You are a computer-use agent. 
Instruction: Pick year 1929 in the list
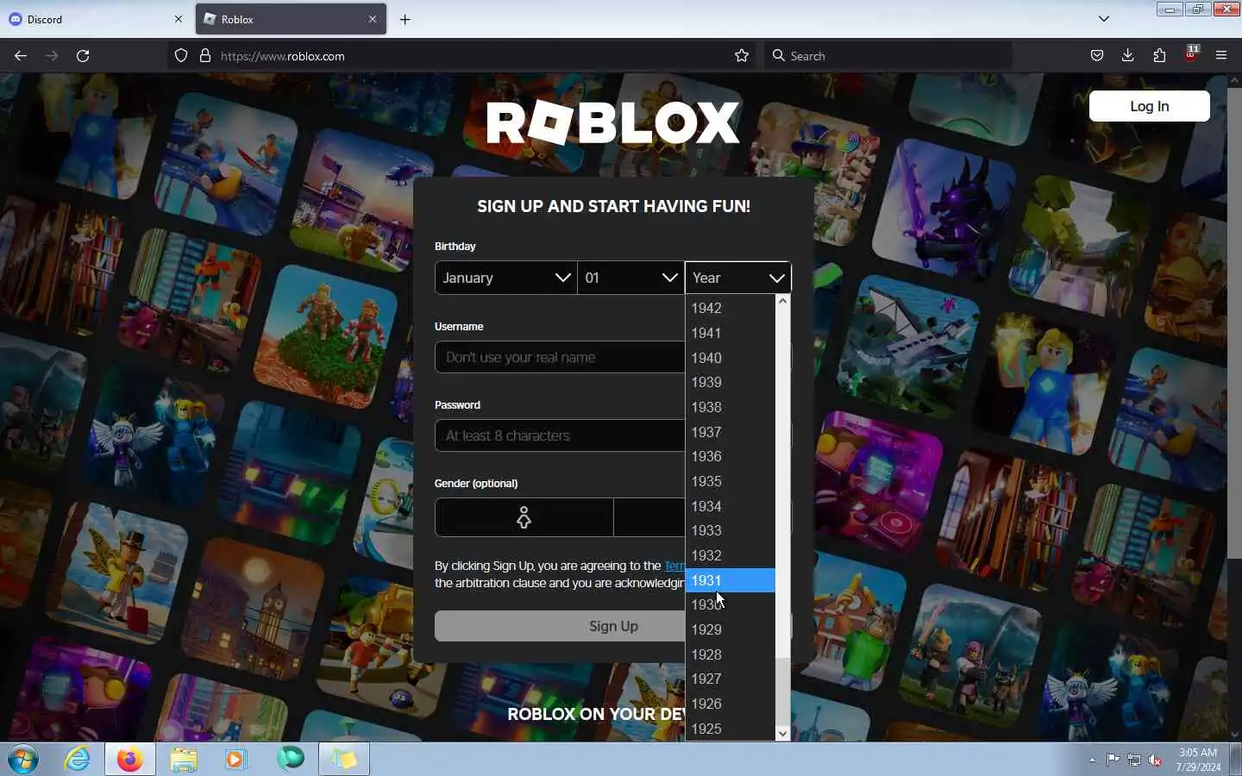click(730, 629)
